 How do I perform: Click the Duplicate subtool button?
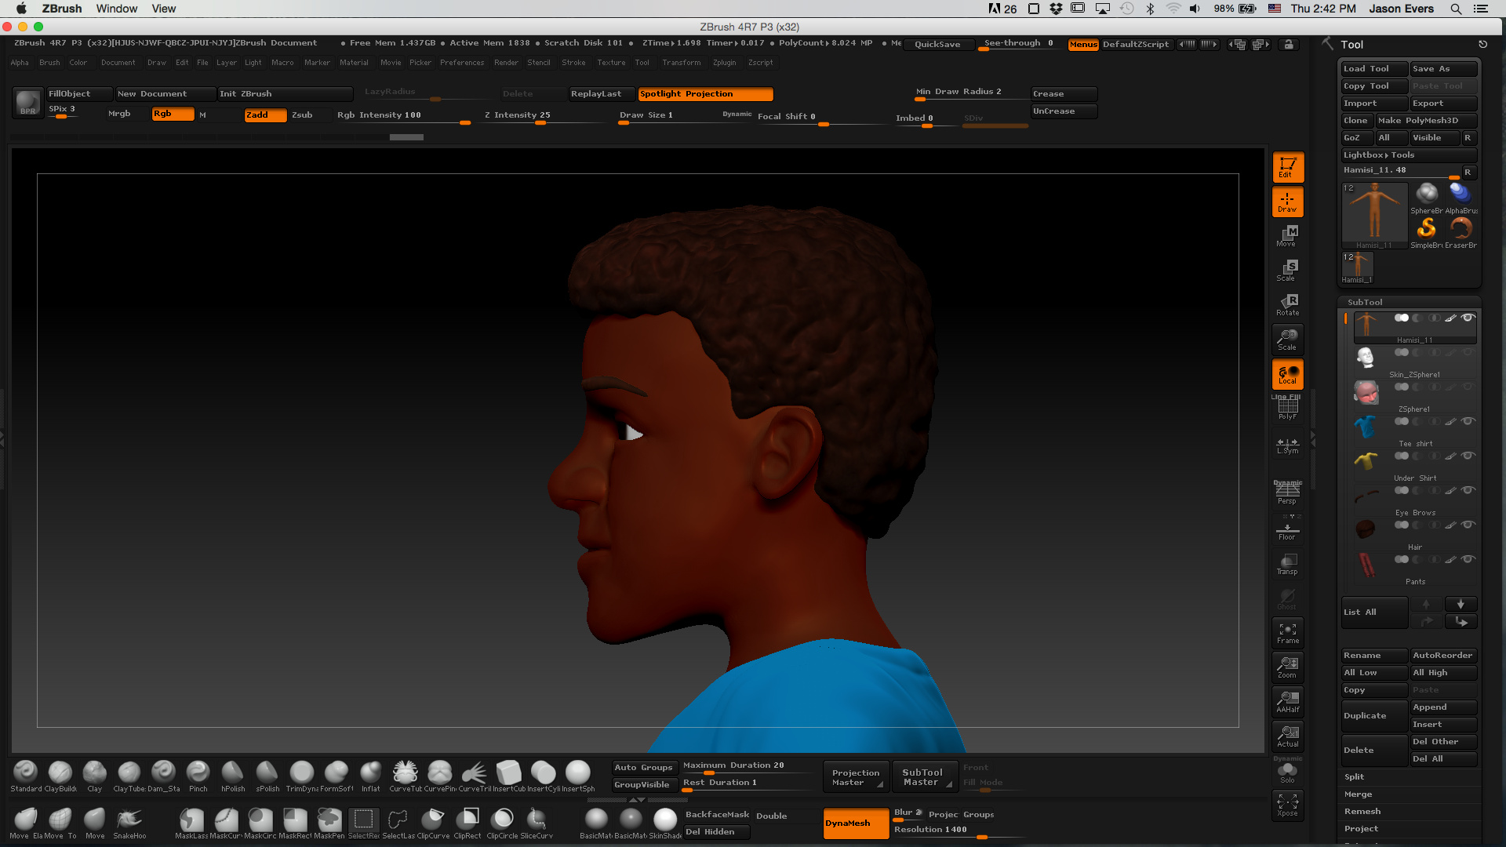pos(1374,716)
